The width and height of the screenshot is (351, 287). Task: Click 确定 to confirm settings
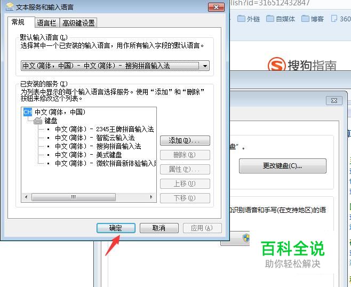click(x=116, y=228)
